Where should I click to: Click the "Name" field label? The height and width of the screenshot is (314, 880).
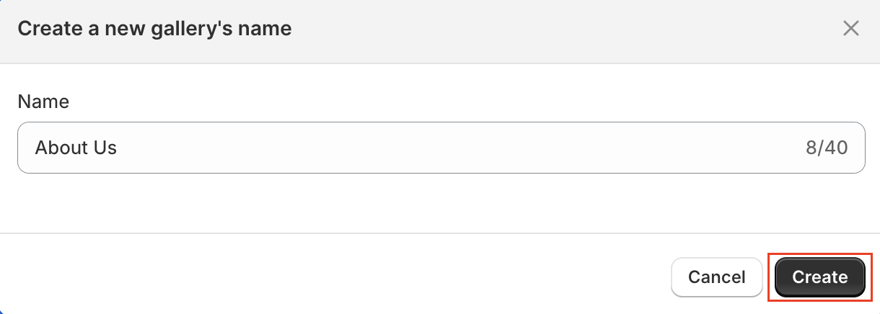[x=43, y=102]
